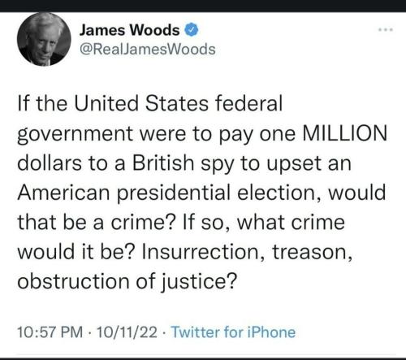Open the @RealJamesWoods handle link
The height and width of the screenshot is (360, 406).
148,50
